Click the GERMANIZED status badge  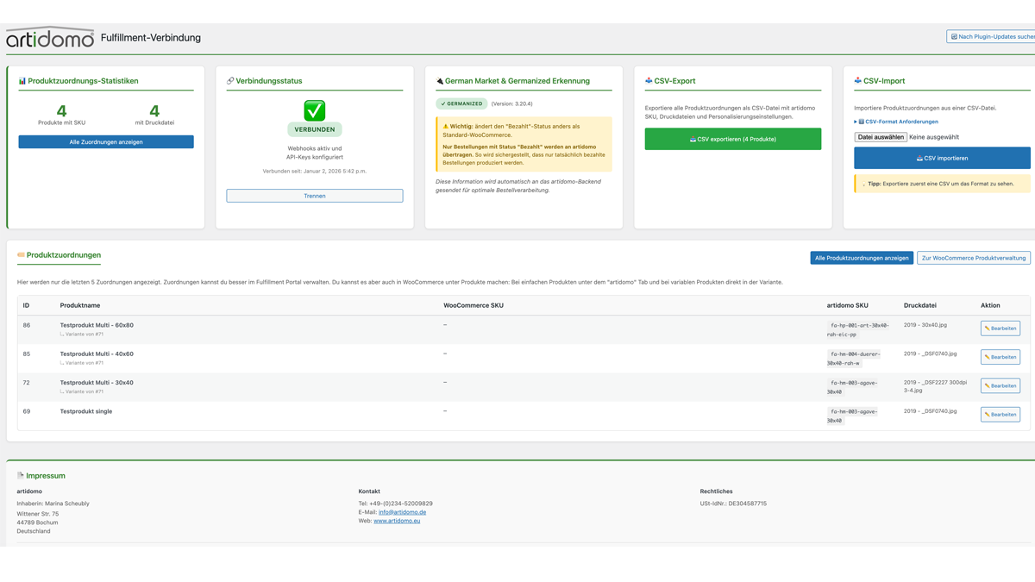point(461,102)
